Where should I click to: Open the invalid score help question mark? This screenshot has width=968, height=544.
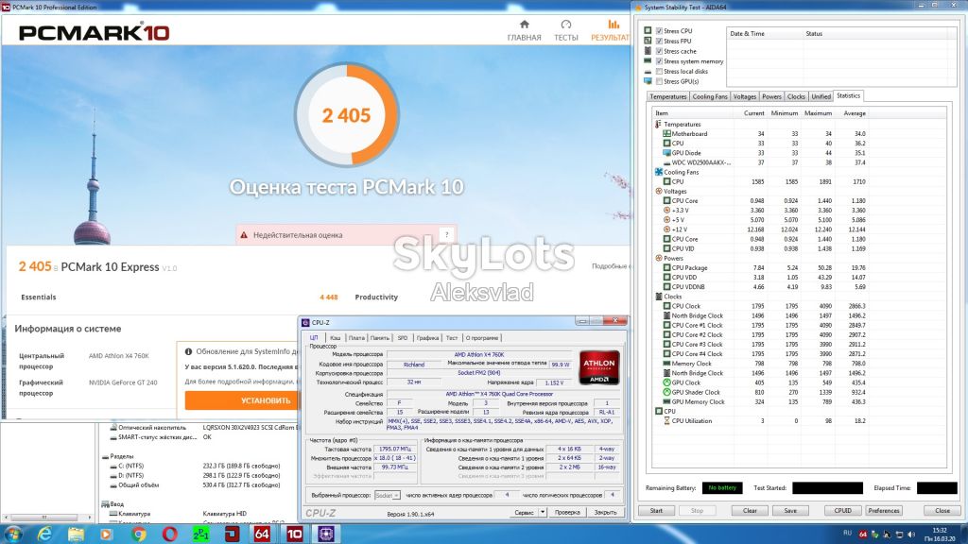[x=447, y=234]
